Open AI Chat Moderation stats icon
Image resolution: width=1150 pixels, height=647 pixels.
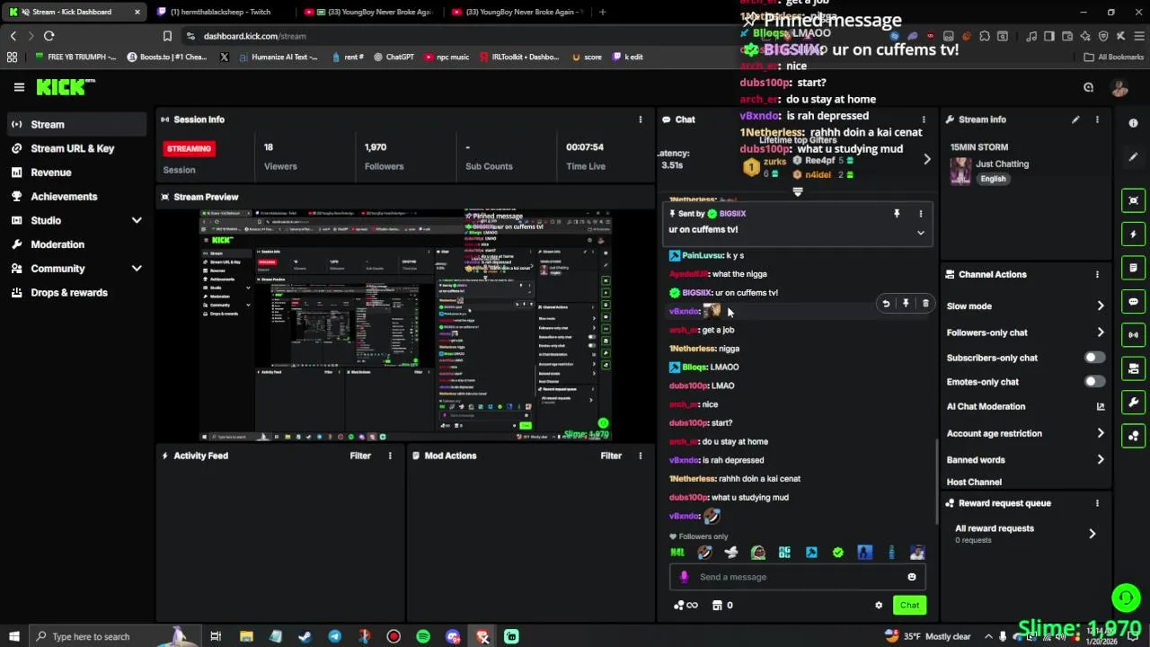point(1101,406)
